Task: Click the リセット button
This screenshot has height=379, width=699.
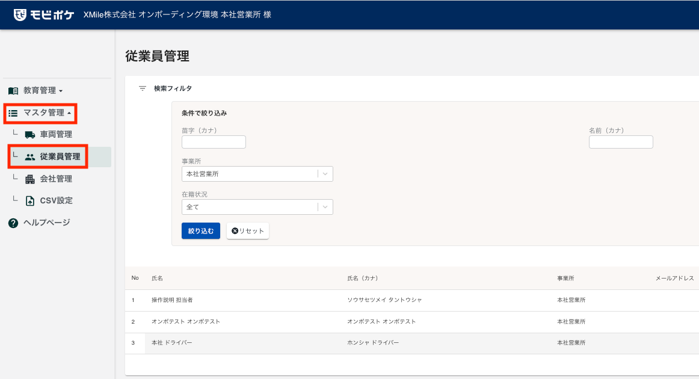Action: click(x=248, y=231)
